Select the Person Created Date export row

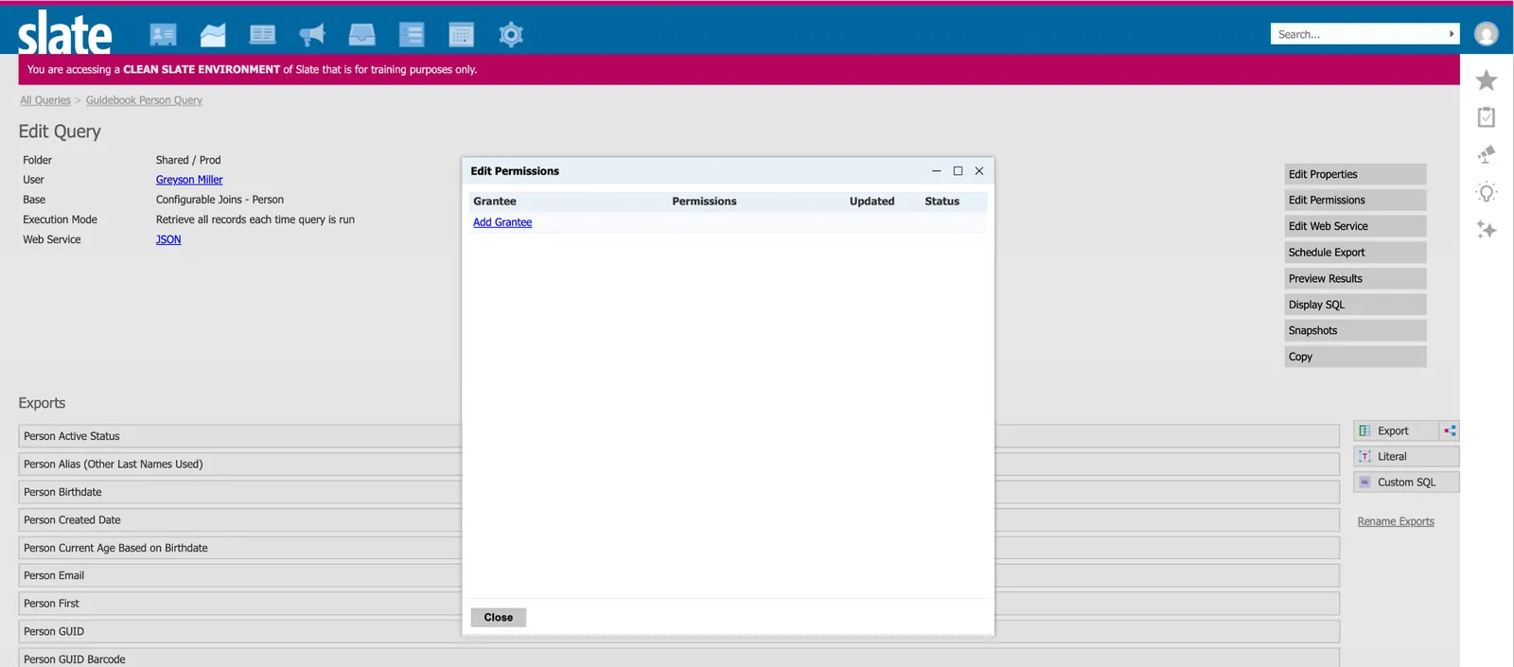pos(678,520)
